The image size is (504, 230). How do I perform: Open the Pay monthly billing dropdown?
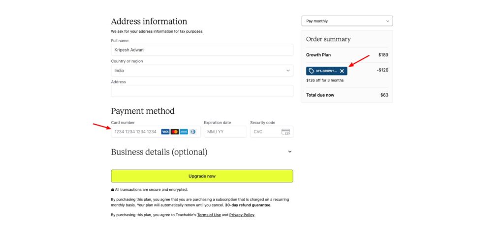(347, 21)
